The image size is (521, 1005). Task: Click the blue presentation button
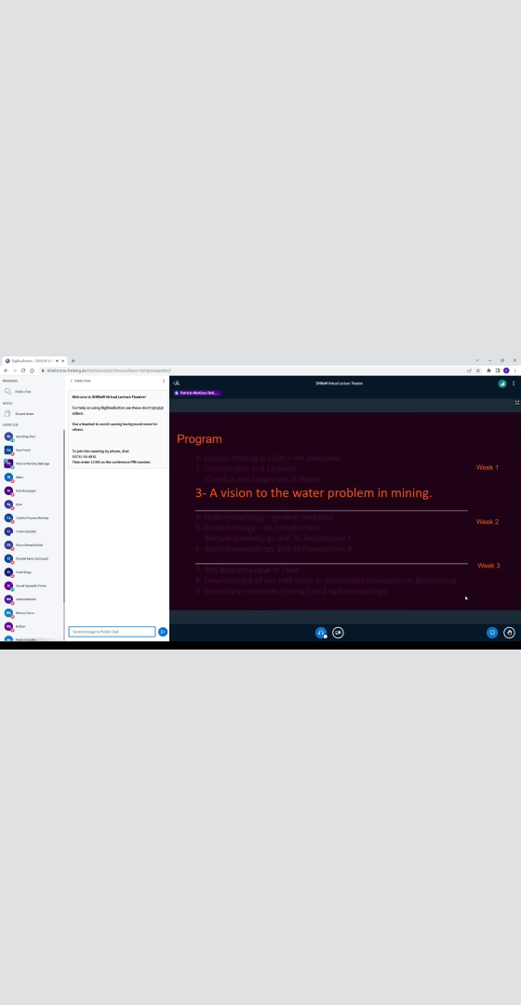coord(492,633)
